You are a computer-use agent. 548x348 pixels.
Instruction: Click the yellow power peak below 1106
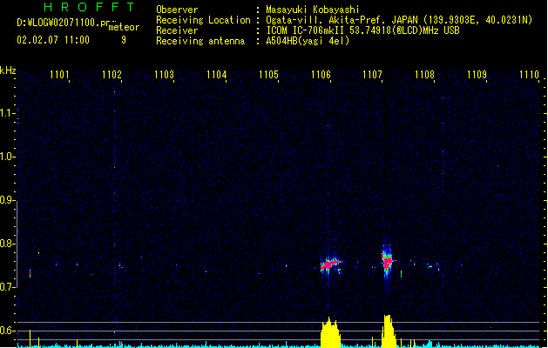tap(330, 332)
